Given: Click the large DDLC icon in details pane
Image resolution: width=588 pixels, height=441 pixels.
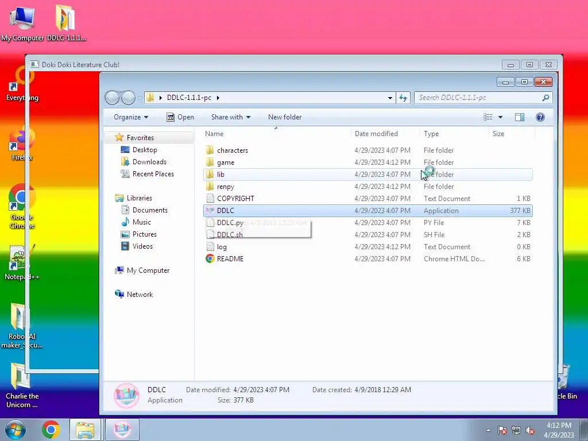Looking at the screenshot, I should (127, 395).
